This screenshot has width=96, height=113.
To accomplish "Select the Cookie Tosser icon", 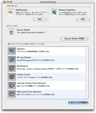I will point(12,77).
